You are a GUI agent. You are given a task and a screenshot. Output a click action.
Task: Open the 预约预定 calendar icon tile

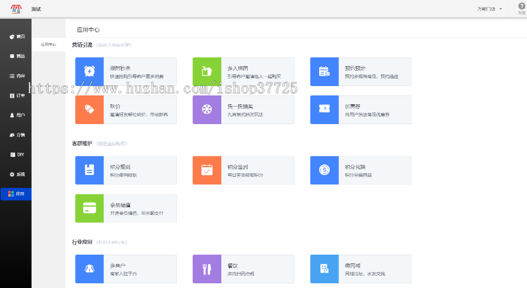pyautogui.click(x=324, y=71)
